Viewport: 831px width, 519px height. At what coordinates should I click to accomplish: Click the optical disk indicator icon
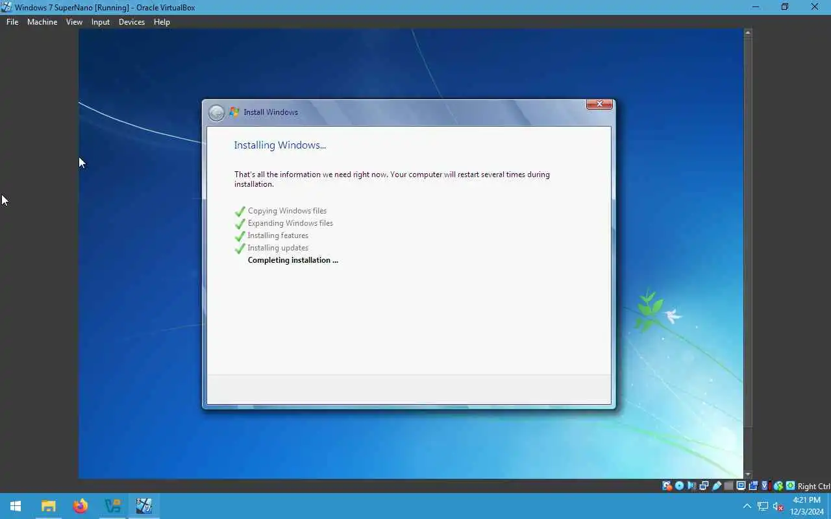(679, 486)
